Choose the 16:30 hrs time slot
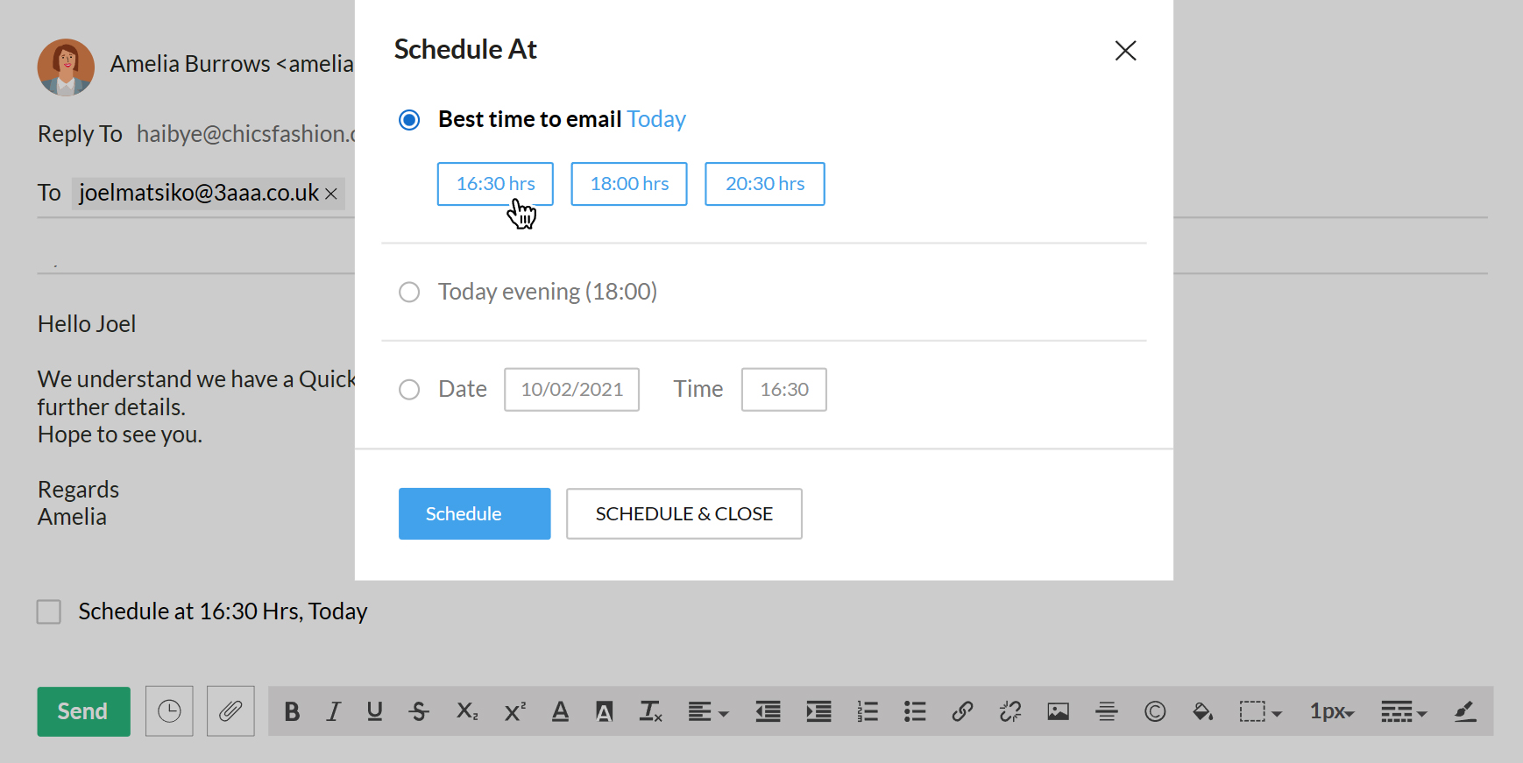This screenshot has height=763, width=1523. (x=495, y=184)
